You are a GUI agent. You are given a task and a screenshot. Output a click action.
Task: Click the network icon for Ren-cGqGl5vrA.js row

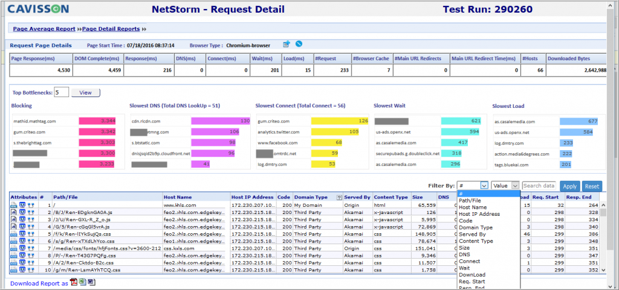[30, 226]
